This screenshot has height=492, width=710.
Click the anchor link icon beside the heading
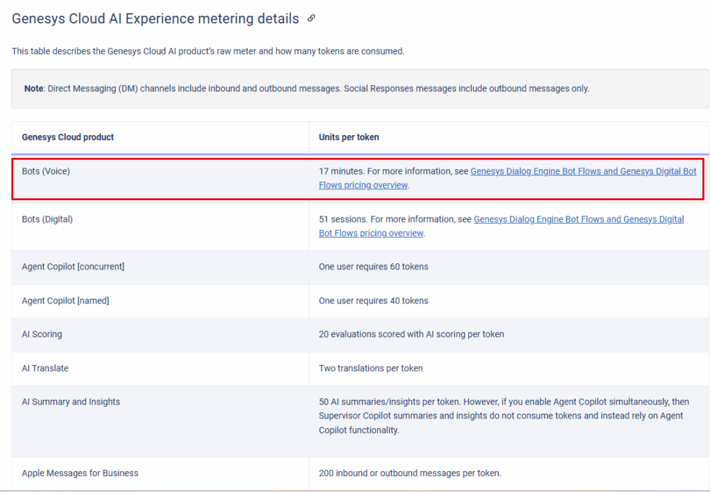click(x=311, y=19)
